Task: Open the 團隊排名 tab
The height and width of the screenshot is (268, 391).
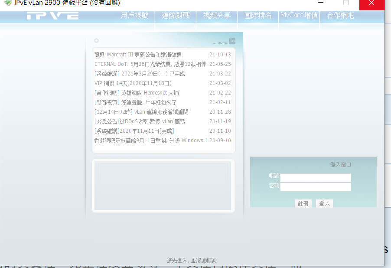Action: 258,16
